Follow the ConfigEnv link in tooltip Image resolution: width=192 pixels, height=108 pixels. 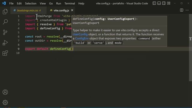click(x=82, y=38)
